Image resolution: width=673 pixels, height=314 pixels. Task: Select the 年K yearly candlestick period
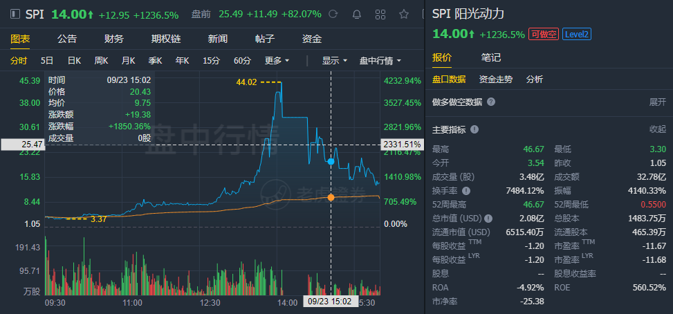coord(182,61)
